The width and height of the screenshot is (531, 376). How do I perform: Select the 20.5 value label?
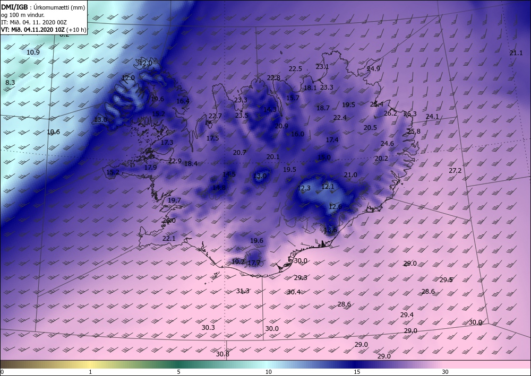pyautogui.click(x=370, y=128)
